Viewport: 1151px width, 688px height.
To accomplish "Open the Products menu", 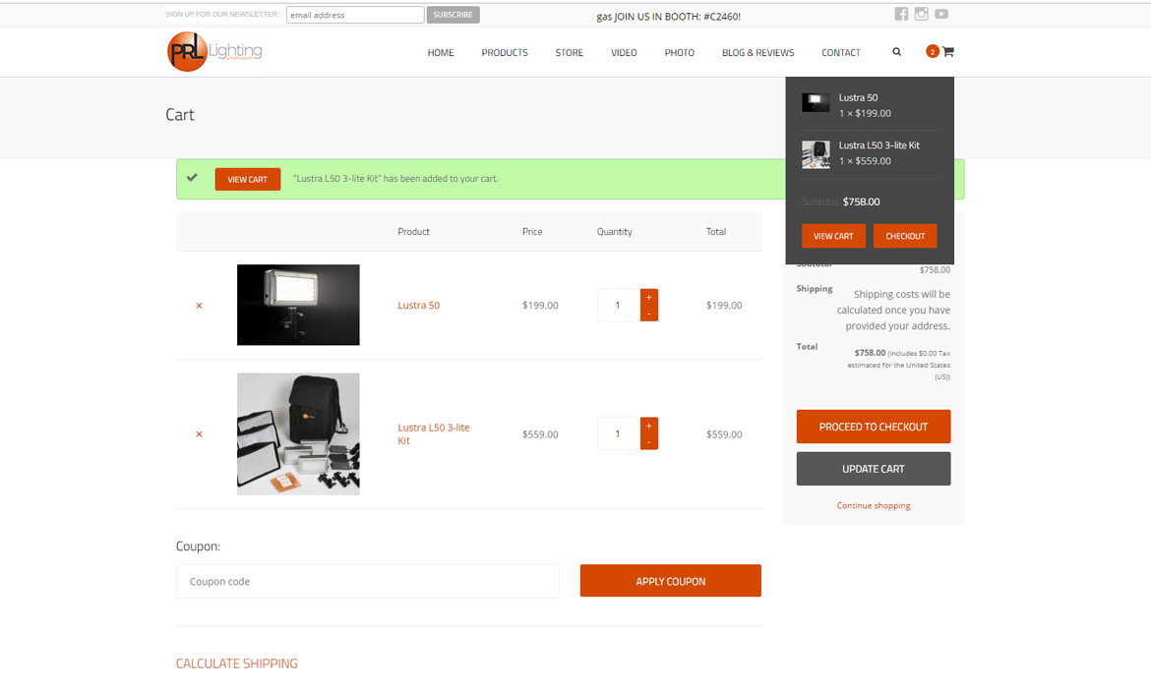I will pyautogui.click(x=505, y=53).
